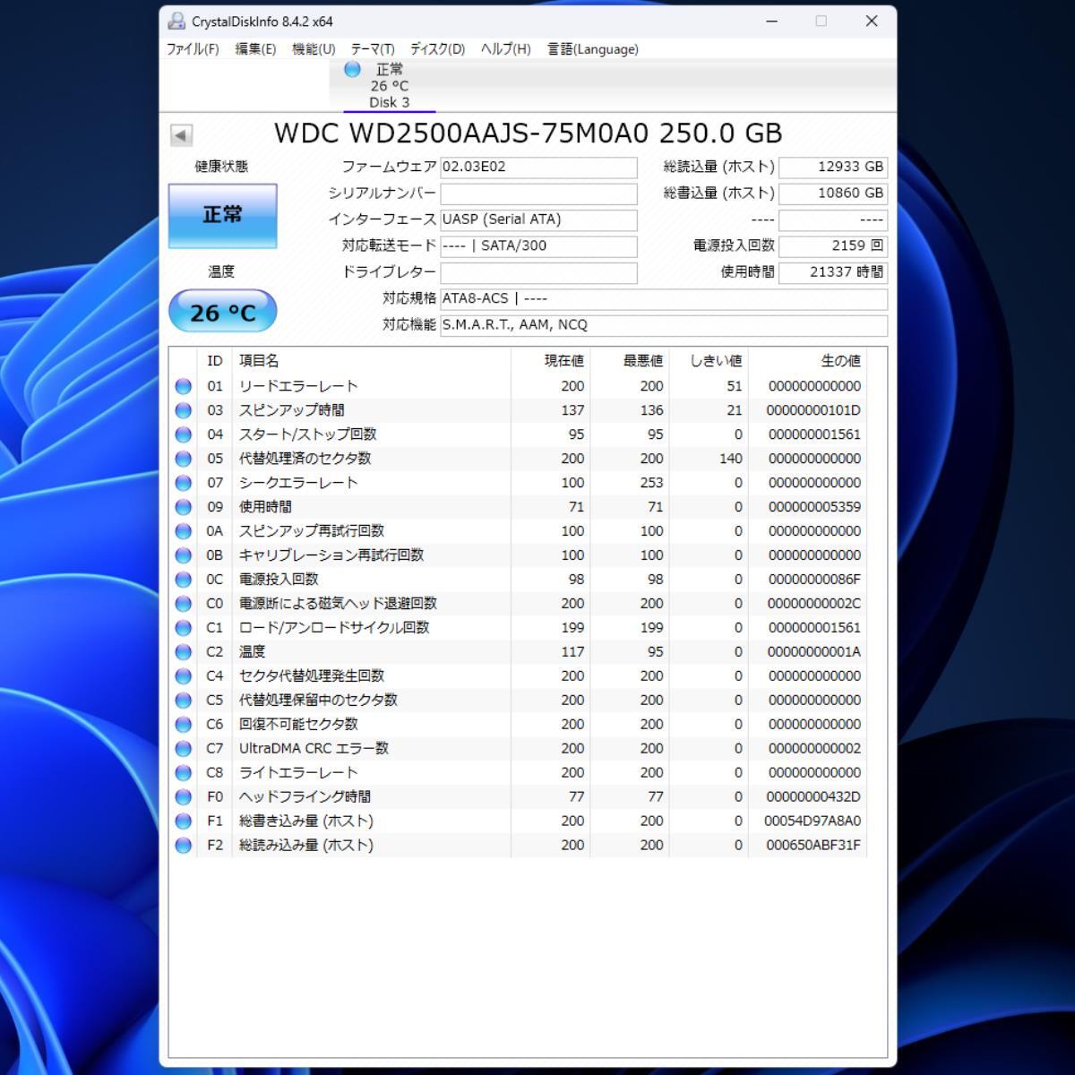
Task: Open the テーマ(T) menu
Action: [x=373, y=49]
